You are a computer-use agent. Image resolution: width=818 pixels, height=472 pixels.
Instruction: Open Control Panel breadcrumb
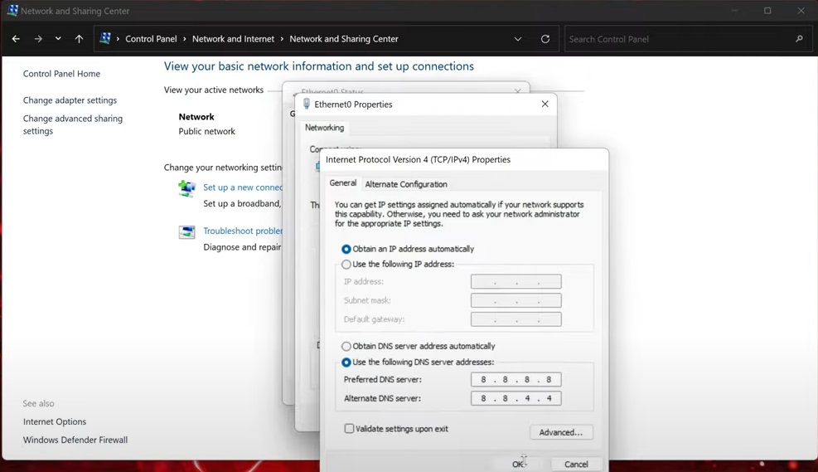point(151,39)
